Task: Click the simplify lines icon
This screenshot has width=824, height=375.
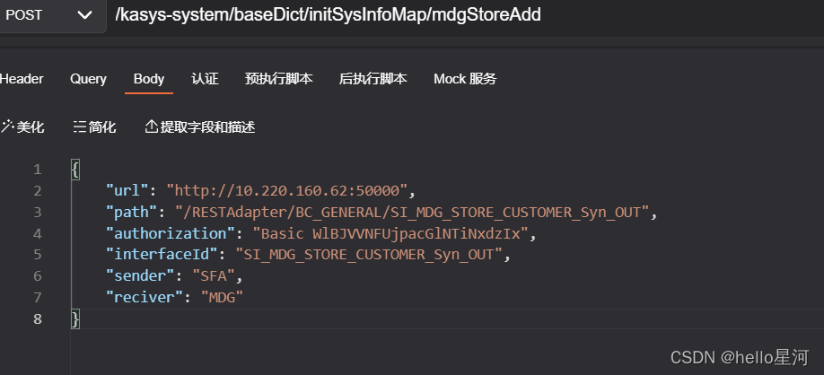Action: [x=79, y=127]
